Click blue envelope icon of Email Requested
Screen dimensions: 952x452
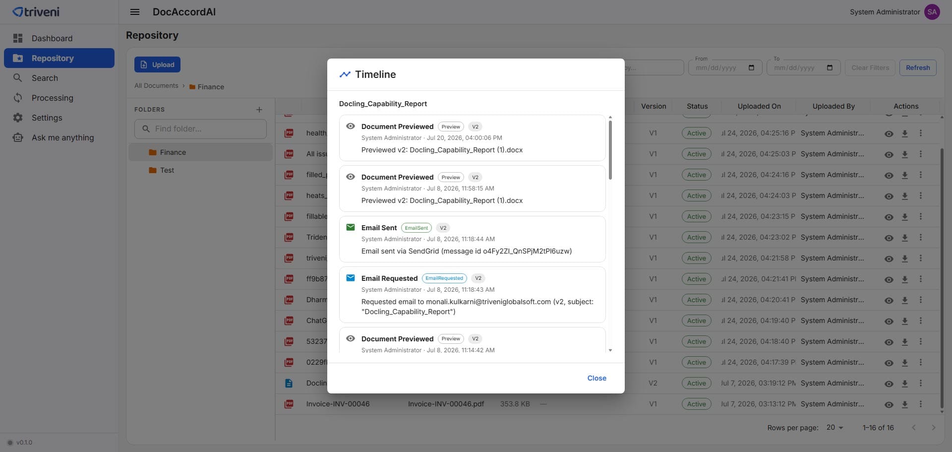(x=351, y=278)
